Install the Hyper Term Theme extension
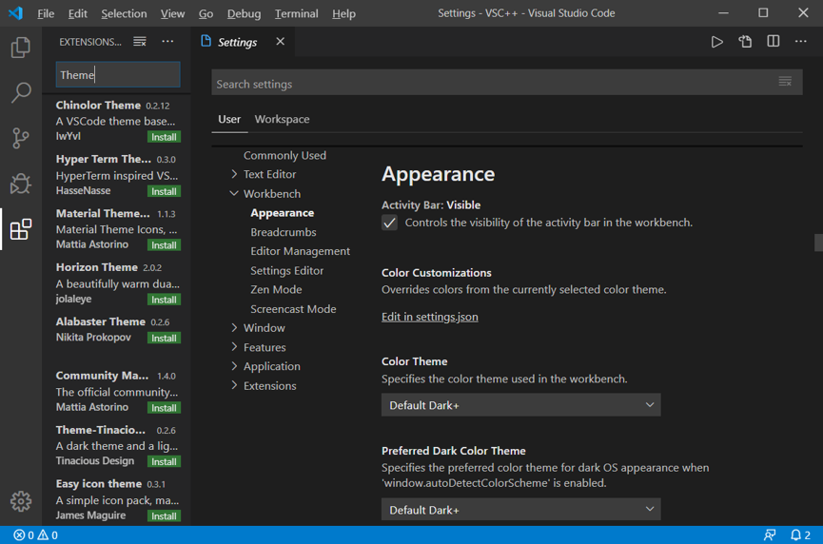This screenshot has height=544, width=823. [x=164, y=191]
